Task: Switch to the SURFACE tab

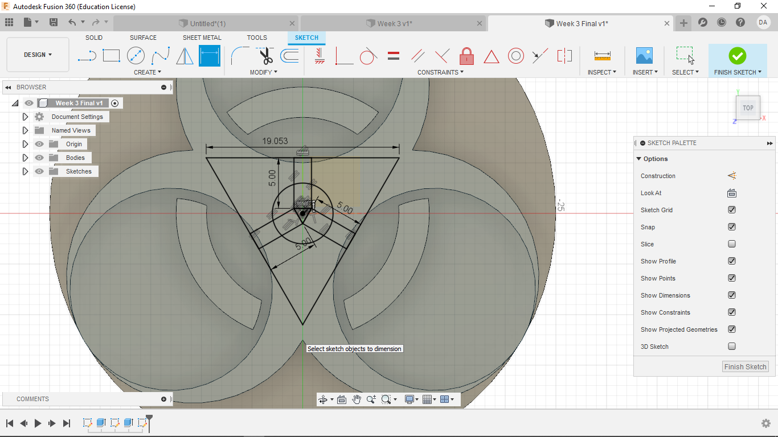Action: point(143,38)
